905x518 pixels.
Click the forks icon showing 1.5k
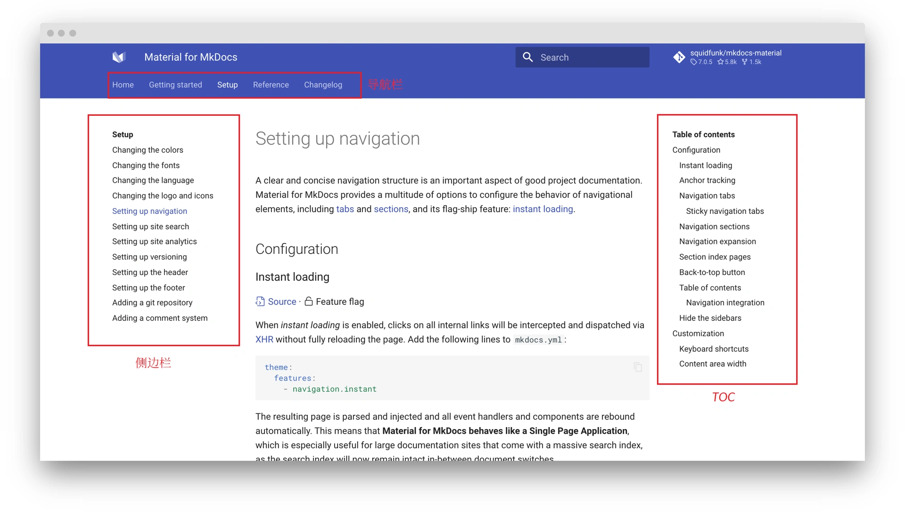pyautogui.click(x=744, y=62)
